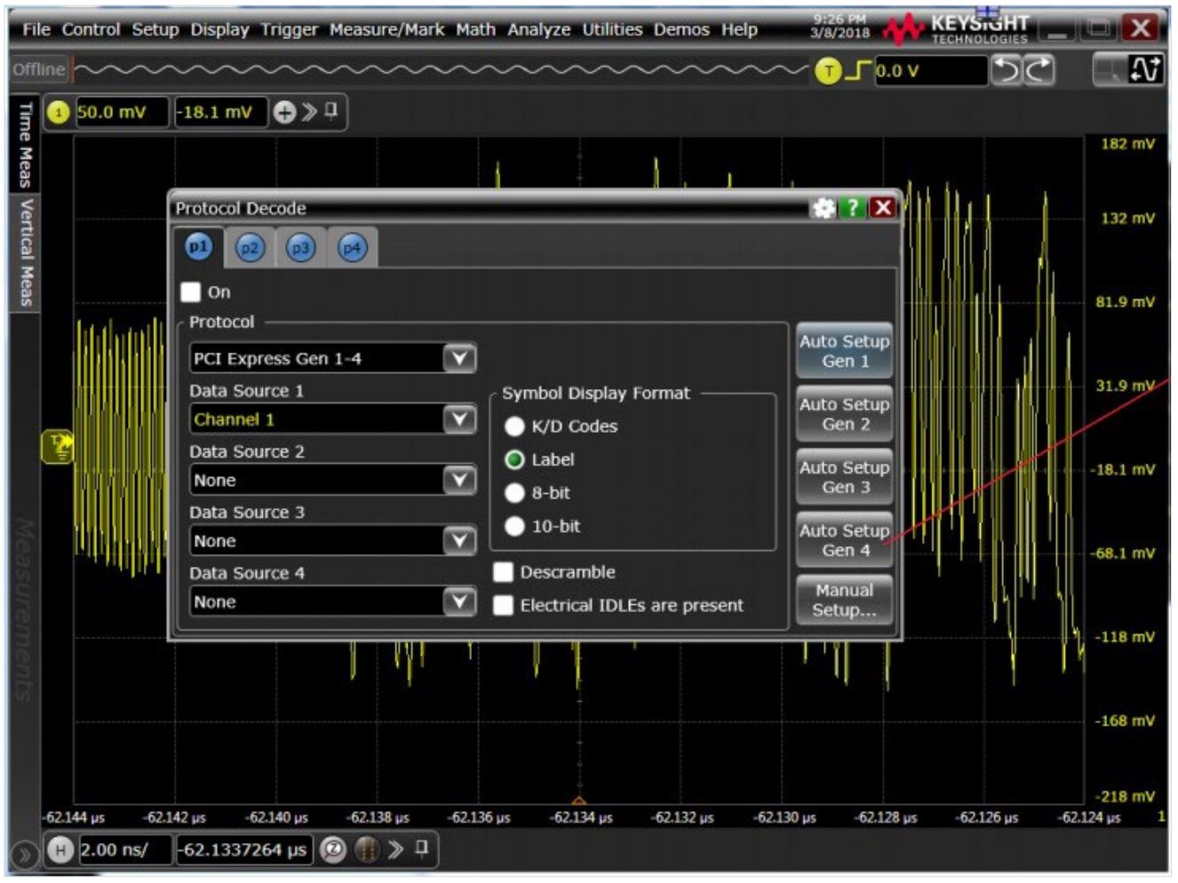Open the Data Source 4 dropdown
The image size is (1178, 883).
pos(459,601)
